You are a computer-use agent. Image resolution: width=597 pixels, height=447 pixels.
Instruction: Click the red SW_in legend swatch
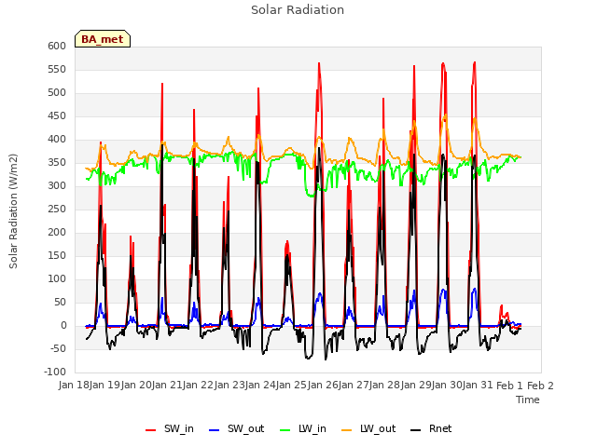(151, 430)
